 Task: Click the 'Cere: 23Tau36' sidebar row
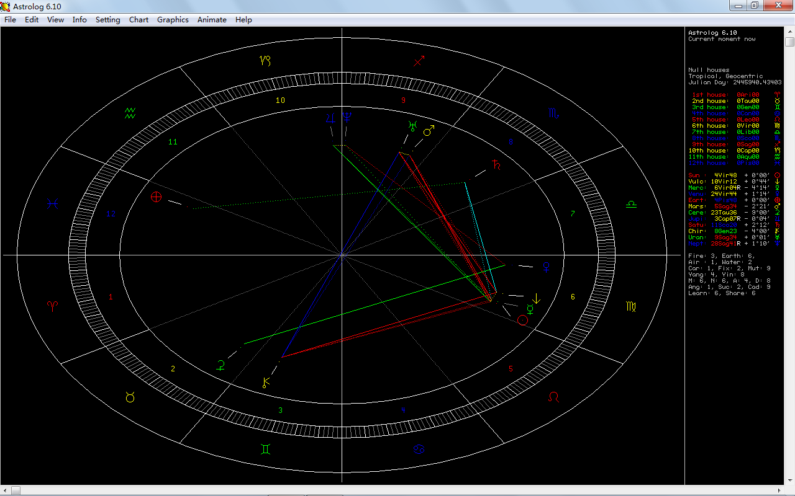734,213
